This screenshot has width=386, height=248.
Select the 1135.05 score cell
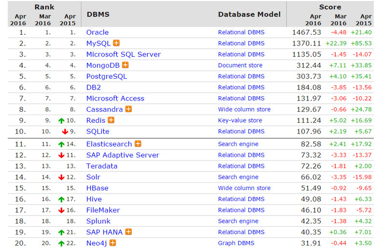[306, 54]
